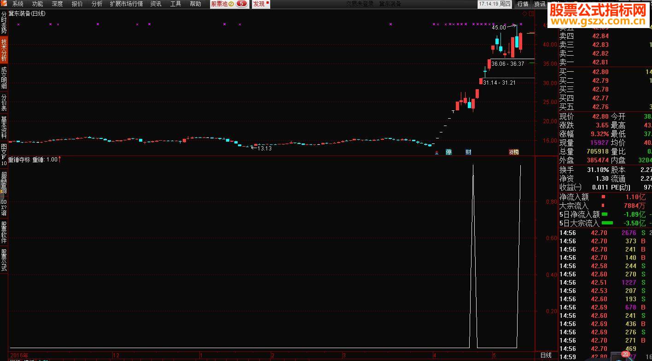Select the 基本资料 sidebar tab
The width and height of the screenshot is (652, 361).
pyautogui.click(x=4, y=127)
